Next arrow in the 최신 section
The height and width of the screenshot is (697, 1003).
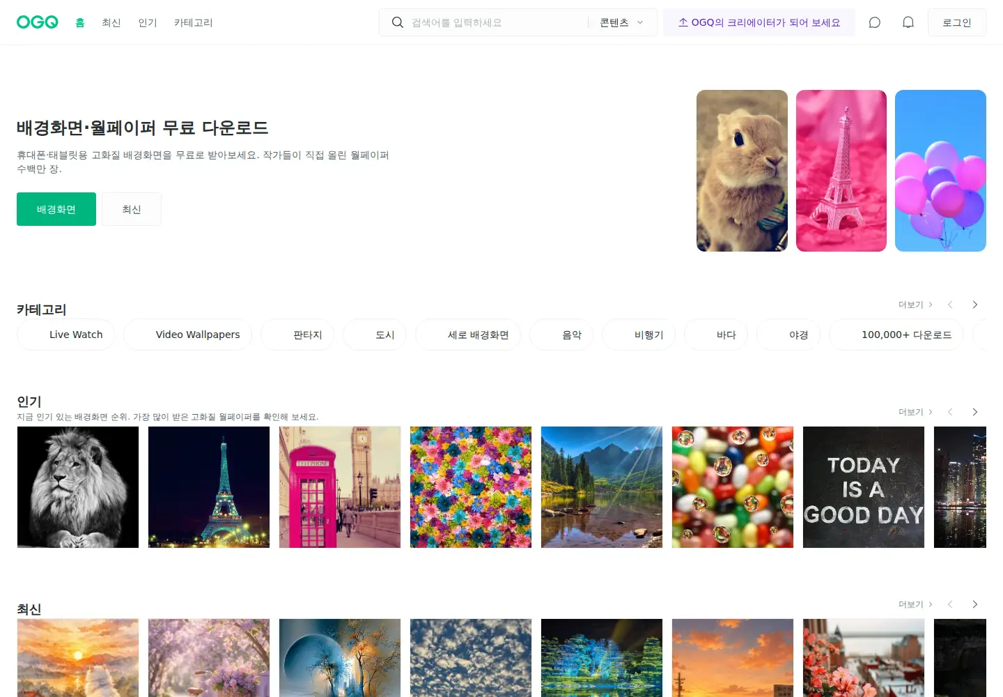click(x=975, y=604)
